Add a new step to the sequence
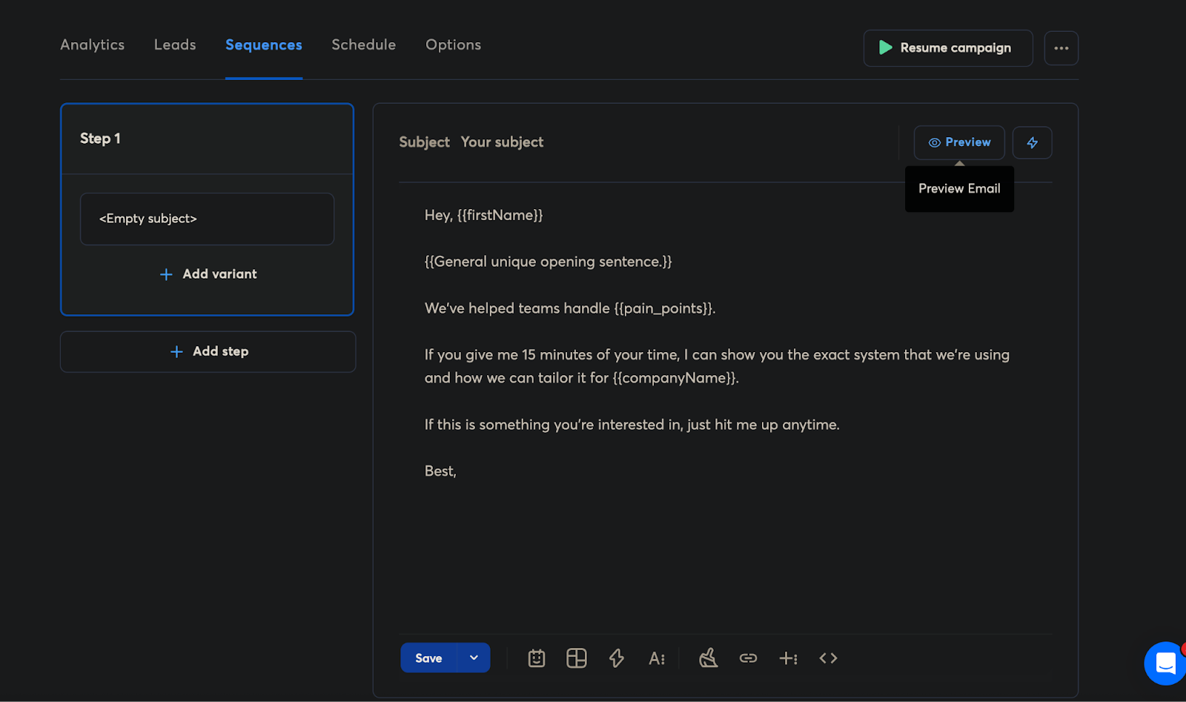Screen dimensions: 1186x702 tap(208, 351)
